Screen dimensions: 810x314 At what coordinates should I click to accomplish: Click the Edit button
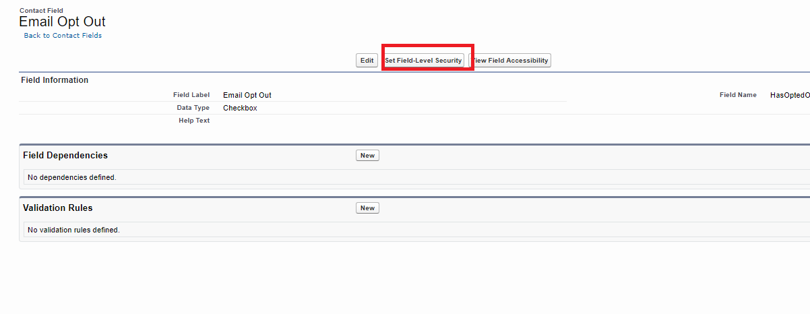coord(367,61)
